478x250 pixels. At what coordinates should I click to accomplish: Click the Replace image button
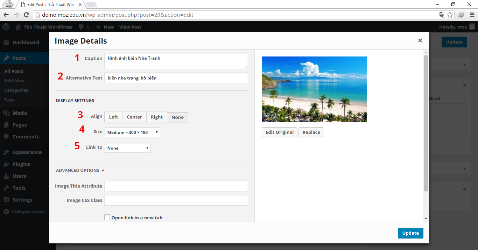(311, 132)
